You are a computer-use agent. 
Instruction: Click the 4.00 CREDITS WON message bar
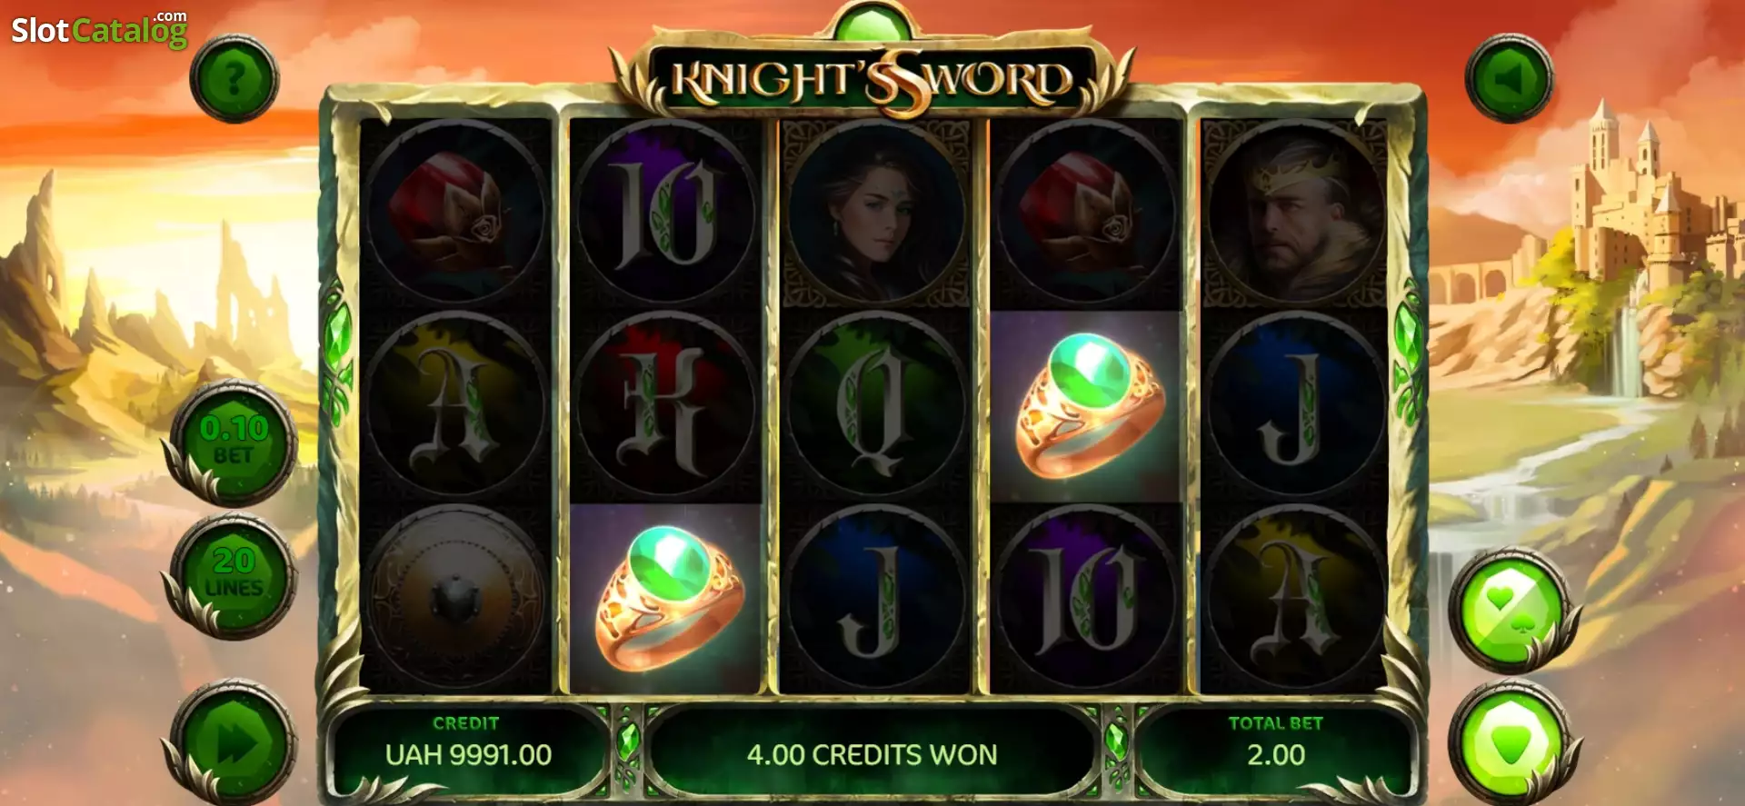tap(872, 753)
